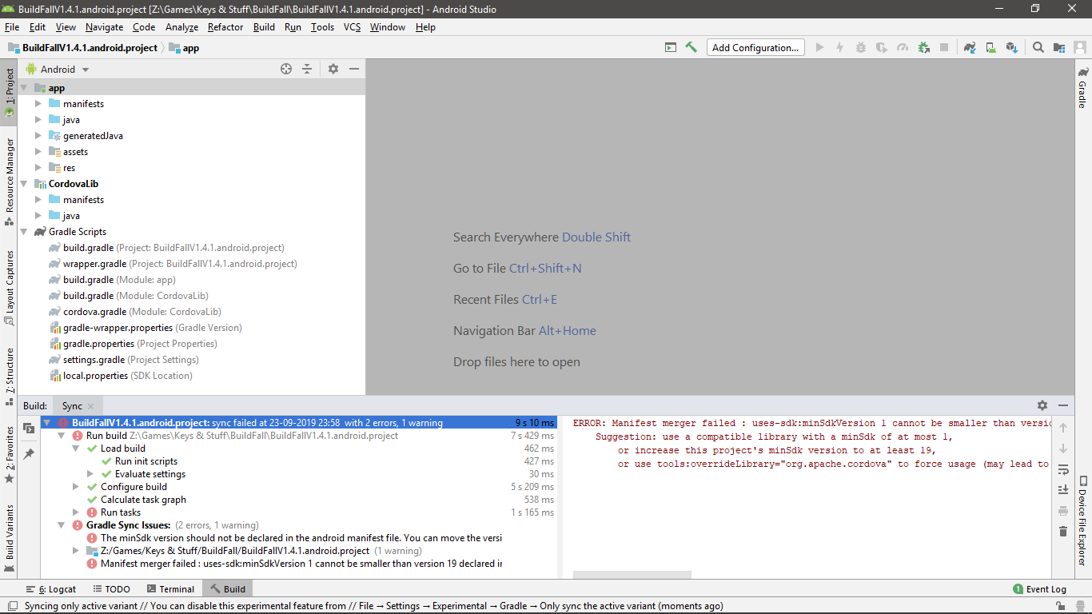Click Collapse All icon in Project panel
Viewport: 1092px width, 614px height.
(307, 69)
